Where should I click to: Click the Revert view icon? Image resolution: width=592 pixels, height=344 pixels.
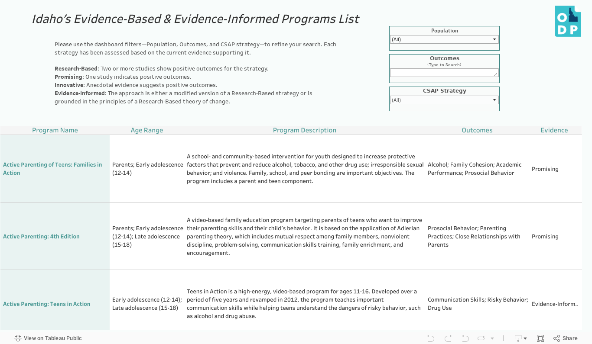465,338
